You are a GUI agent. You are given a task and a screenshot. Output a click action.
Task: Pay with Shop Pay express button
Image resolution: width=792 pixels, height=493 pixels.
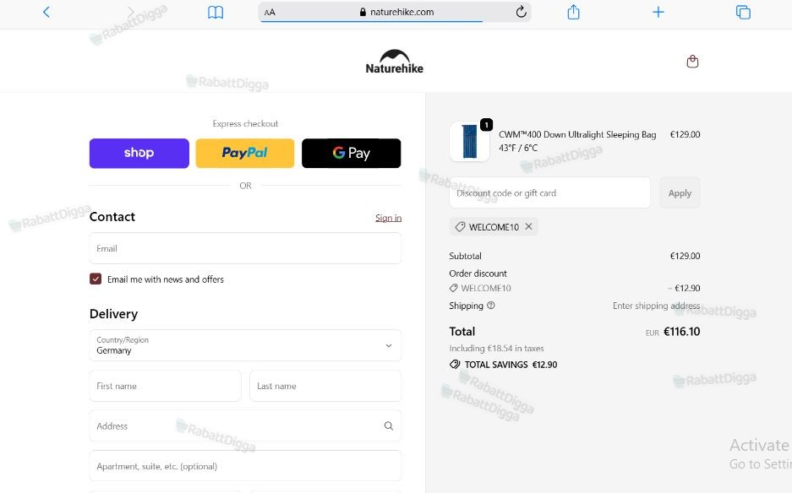[139, 153]
